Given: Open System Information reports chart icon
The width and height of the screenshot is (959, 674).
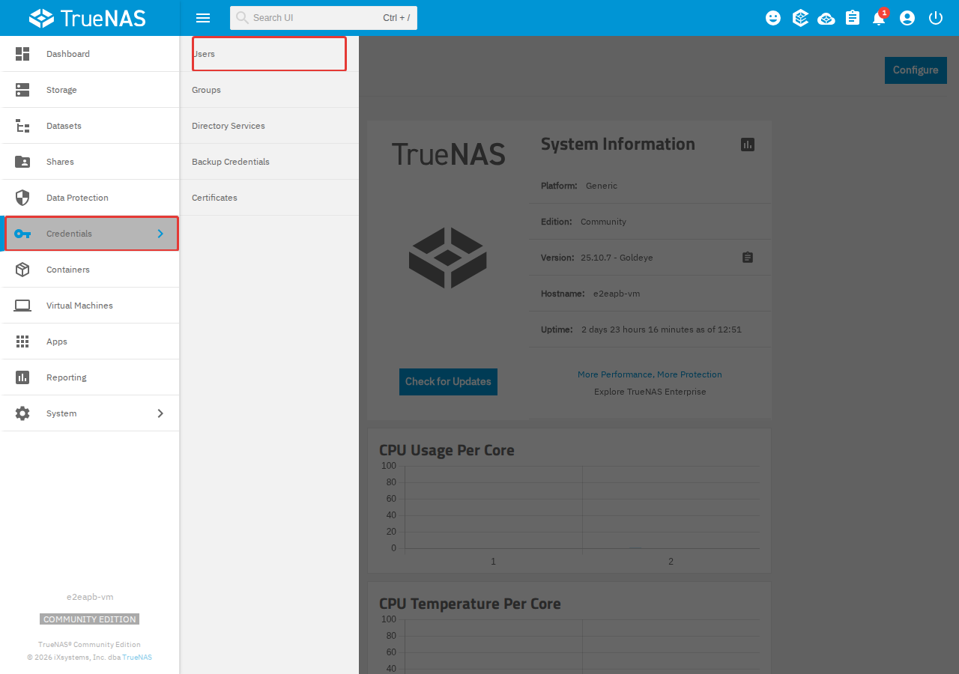Looking at the screenshot, I should coord(748,145).
